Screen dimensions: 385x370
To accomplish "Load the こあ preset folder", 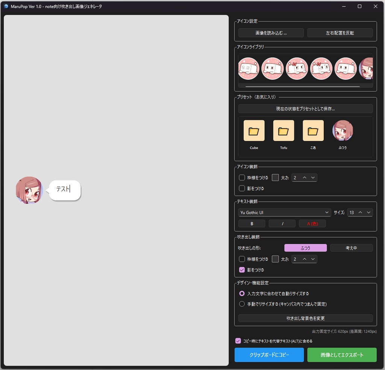I will pyautogui.click(x=313, y=131).
